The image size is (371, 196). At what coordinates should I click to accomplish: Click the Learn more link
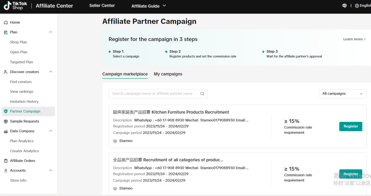coord(354,39)
